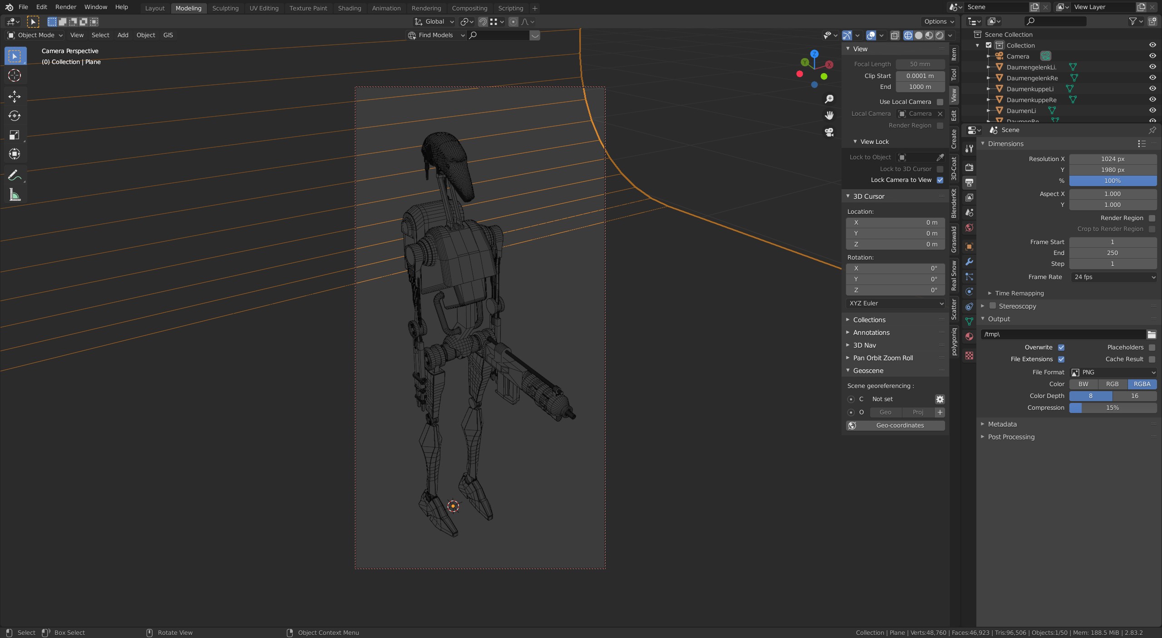This screenshot has height=638, width=1162.
Task: Switch to the Sculpting workspace tab
Action: pyautogui.click(x=225, y=8)
